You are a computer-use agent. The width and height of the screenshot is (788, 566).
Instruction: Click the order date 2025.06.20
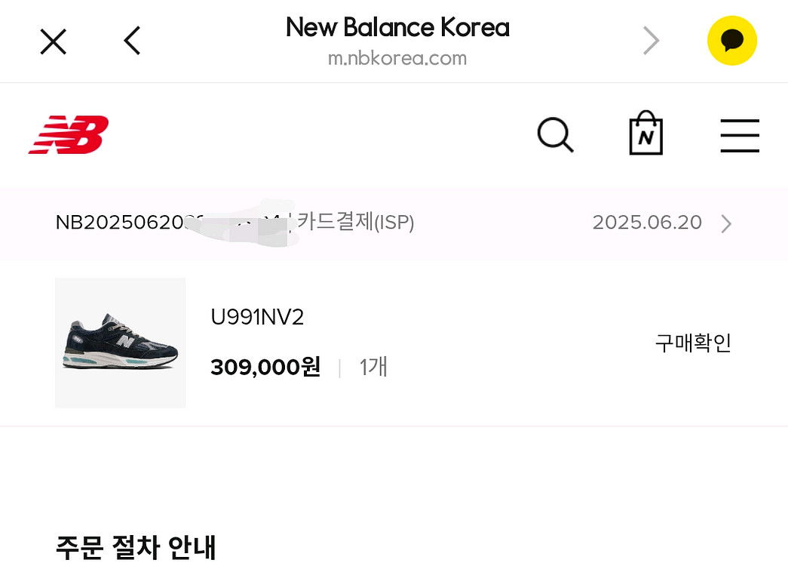[x=647, y=222]
